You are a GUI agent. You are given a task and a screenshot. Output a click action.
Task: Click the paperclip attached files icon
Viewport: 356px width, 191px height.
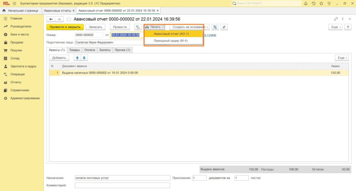click(224, 27)
